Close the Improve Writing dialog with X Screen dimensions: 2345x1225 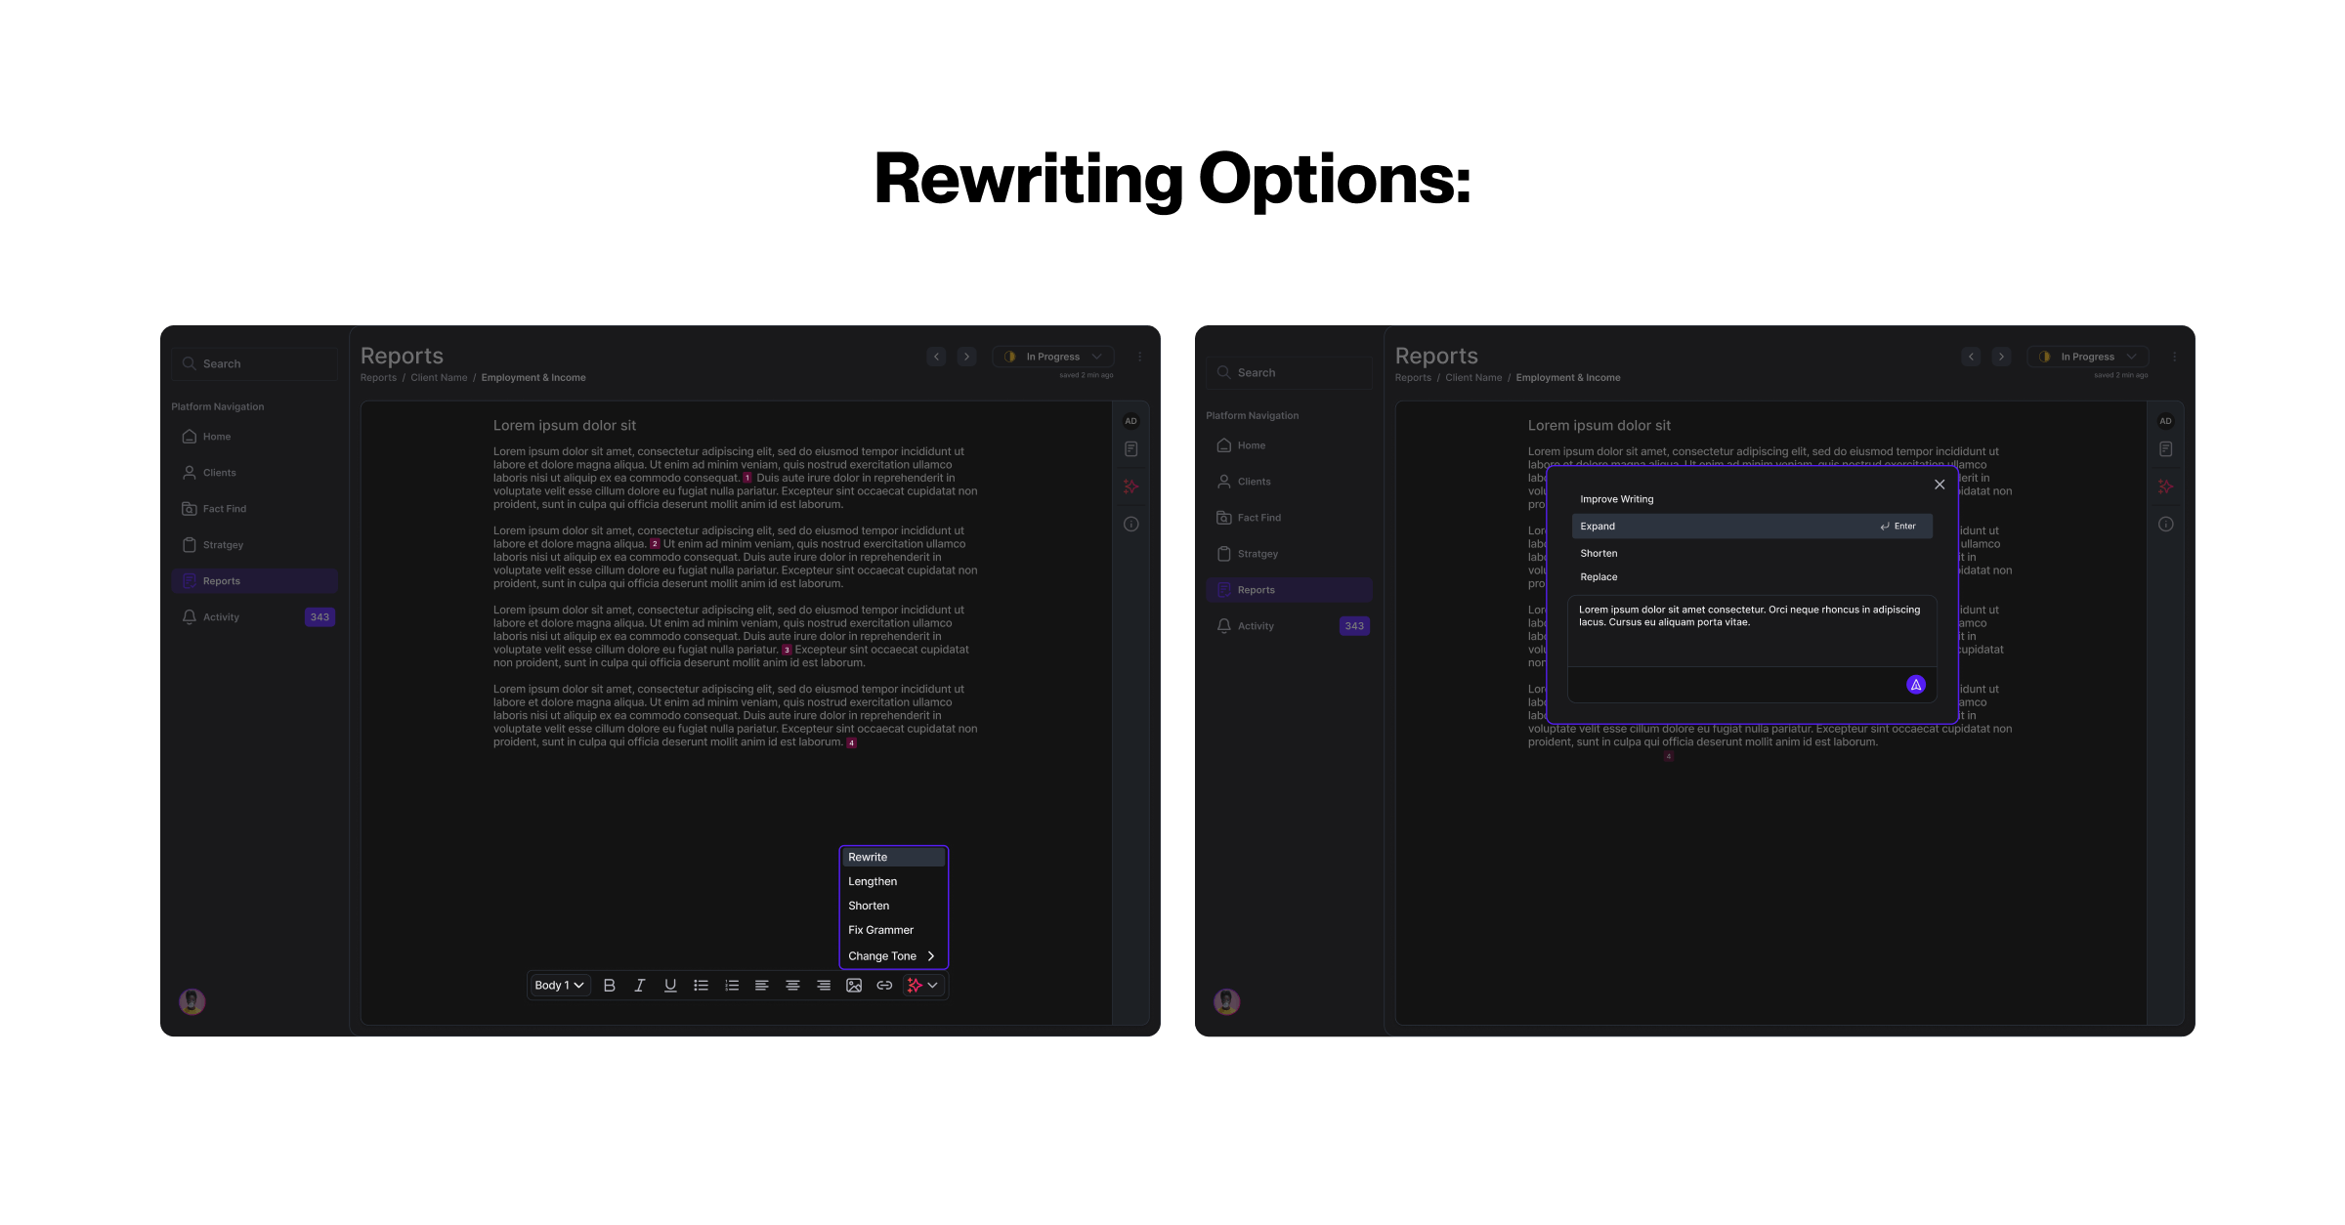click(1940, 485)
